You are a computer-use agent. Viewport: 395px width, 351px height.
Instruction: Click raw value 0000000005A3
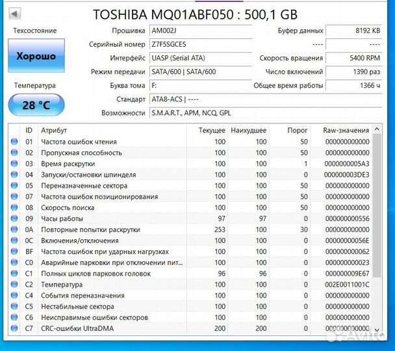click(x=347, y=164)
